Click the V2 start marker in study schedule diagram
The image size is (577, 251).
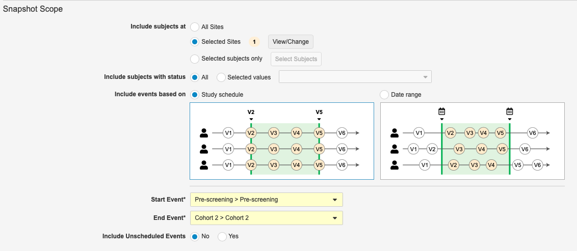[251, 112]
